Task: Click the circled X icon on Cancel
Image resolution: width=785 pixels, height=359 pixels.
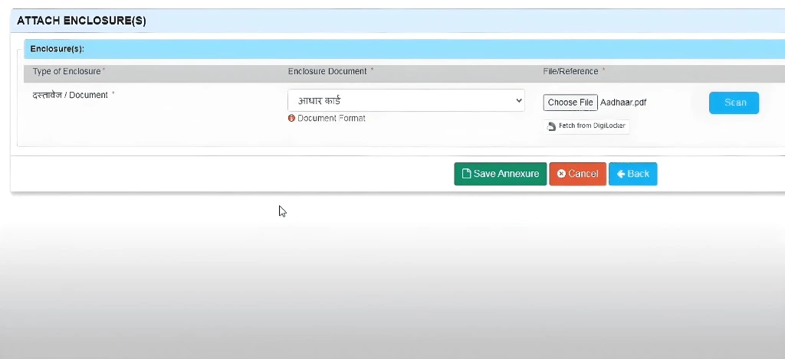Action: tap(561, 174)
